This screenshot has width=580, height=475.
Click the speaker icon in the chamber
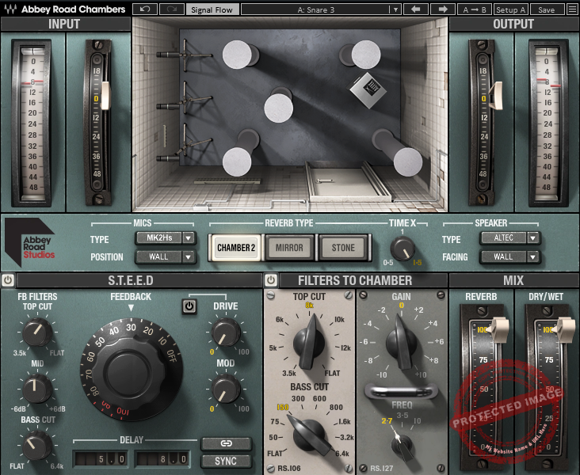[368, 90]
